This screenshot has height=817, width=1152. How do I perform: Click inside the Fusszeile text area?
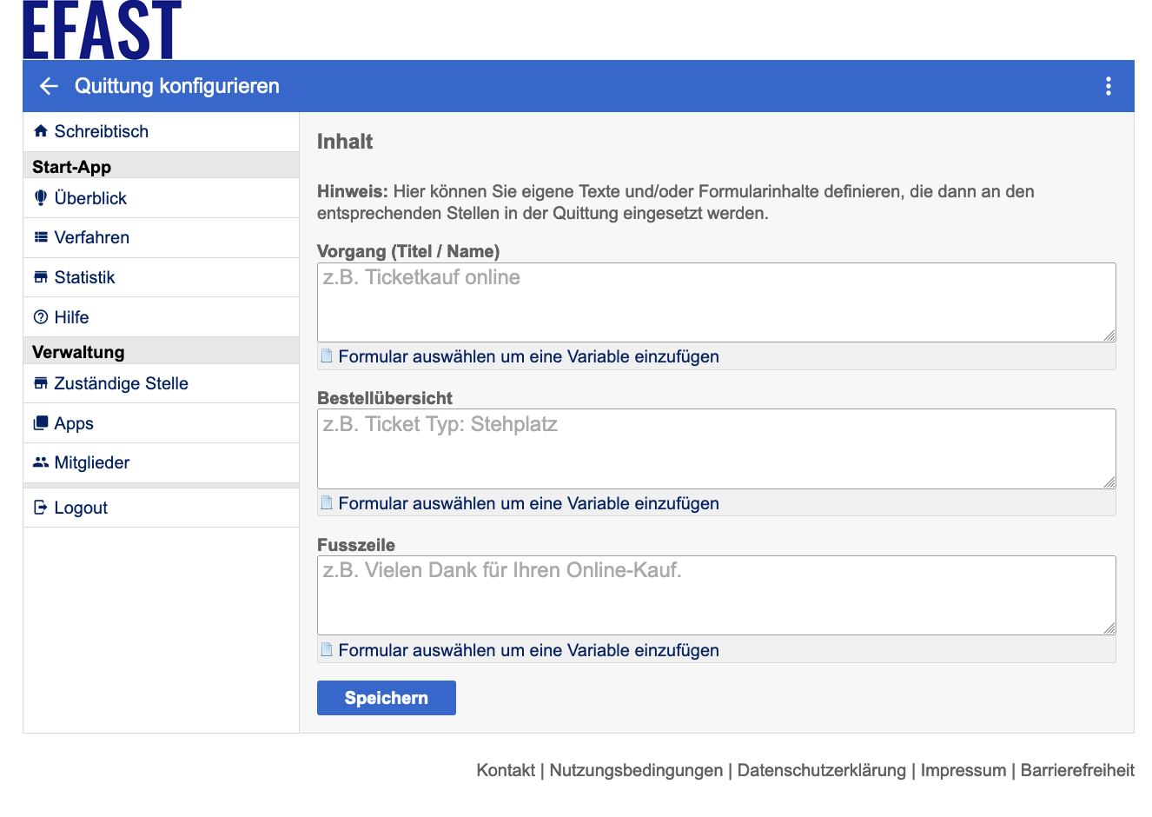click(x=716, y=595)
